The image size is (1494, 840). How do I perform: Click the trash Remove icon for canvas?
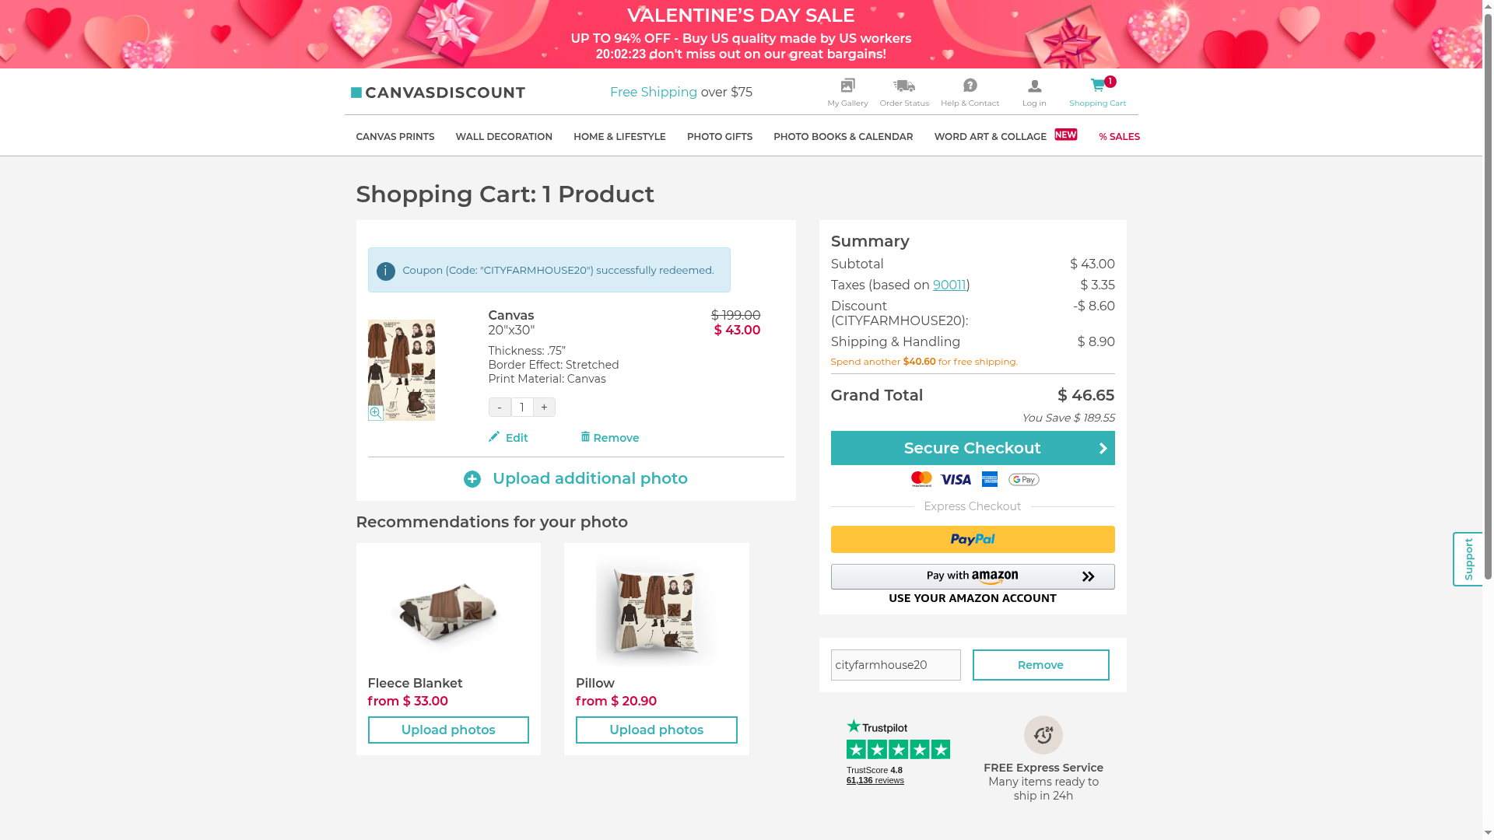pos(585,437)
